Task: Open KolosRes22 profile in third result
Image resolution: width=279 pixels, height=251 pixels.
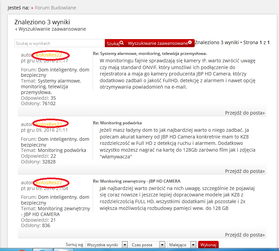Action: click(49, 183)
